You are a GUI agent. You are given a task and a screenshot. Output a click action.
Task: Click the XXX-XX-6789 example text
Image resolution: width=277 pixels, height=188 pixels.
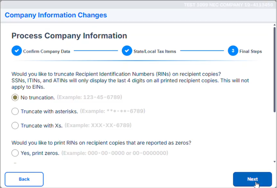coord(98,125)
